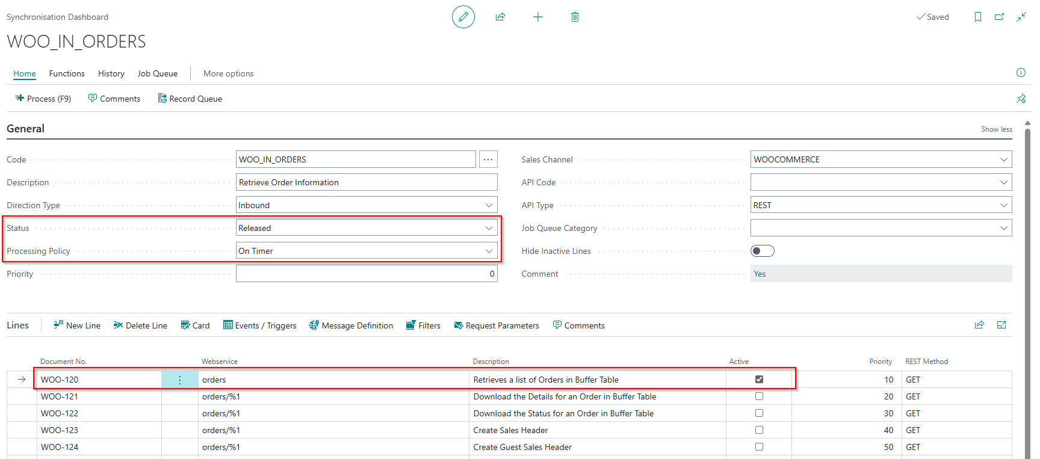Click the Code field ellipsis lookup button

point(488,159)
